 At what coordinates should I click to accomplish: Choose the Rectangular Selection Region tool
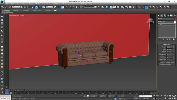[x=29, y=7]
